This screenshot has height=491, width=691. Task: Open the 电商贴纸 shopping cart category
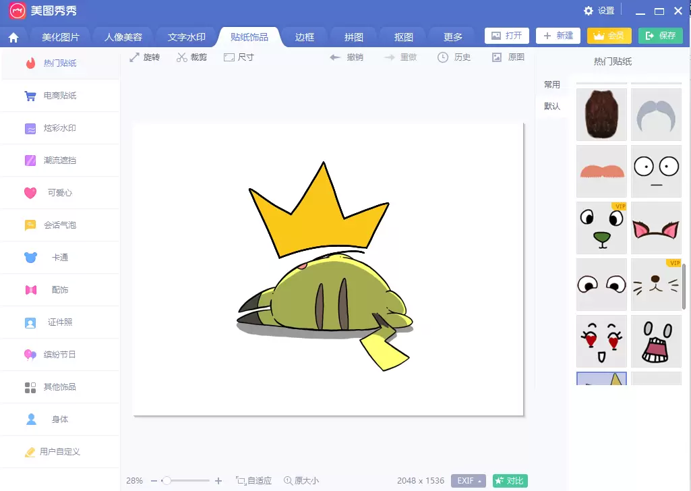click(x=60, y=96)
